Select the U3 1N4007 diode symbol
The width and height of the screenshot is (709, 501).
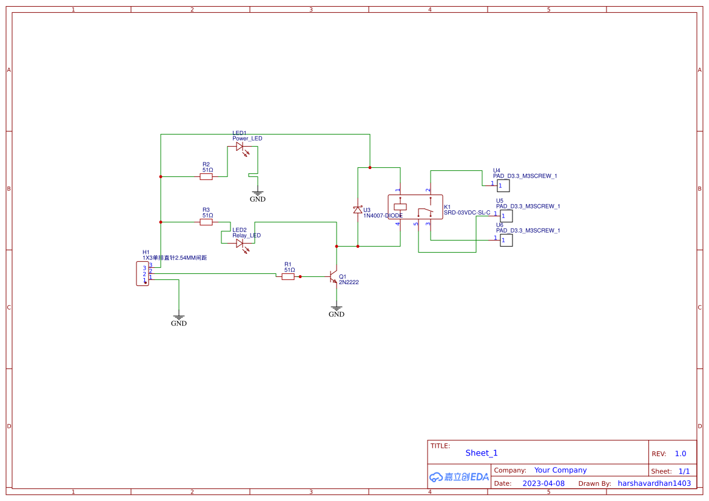(358, 209)
